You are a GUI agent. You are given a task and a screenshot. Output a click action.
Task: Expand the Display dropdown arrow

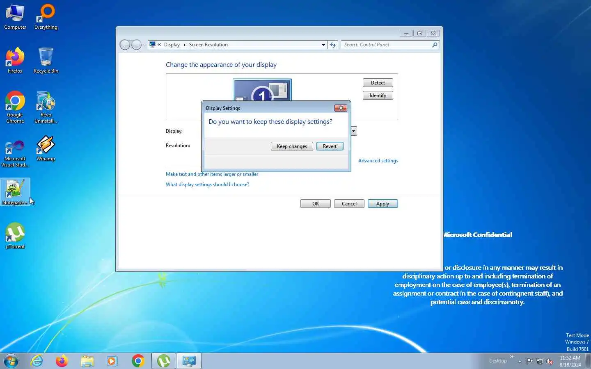pos(353,131)
